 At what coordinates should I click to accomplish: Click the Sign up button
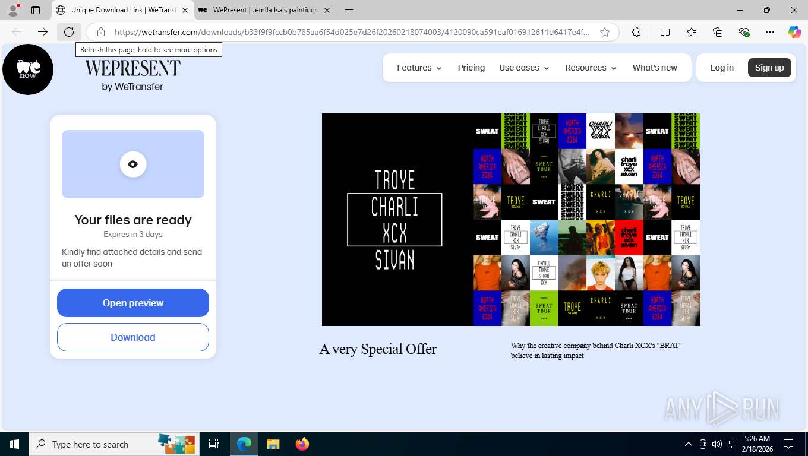pos(769,68)
